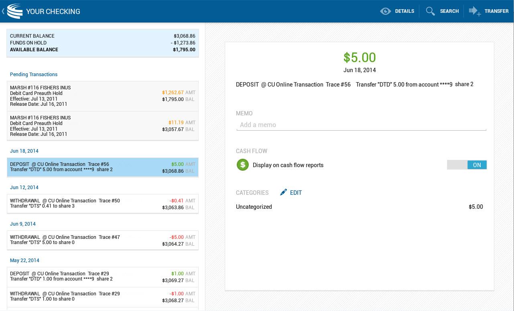Image resolution: width=514 pixels, height=311 pixels.
Task: Select the Trace #56 deposit transaction
Action: tap(103, 167)
